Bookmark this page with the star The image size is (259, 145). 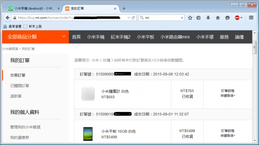pyautogui.click(x=190, y=18)
